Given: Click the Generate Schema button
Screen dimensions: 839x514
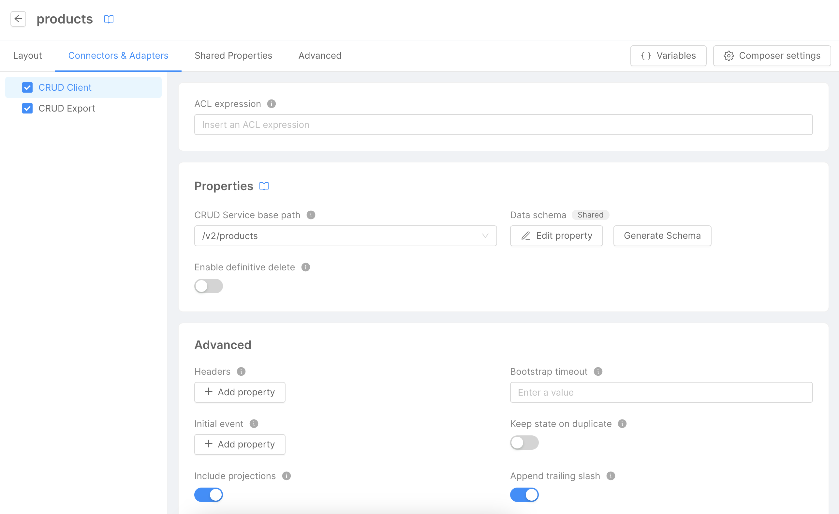Looking at the screenshot, I should click(662, 236).
